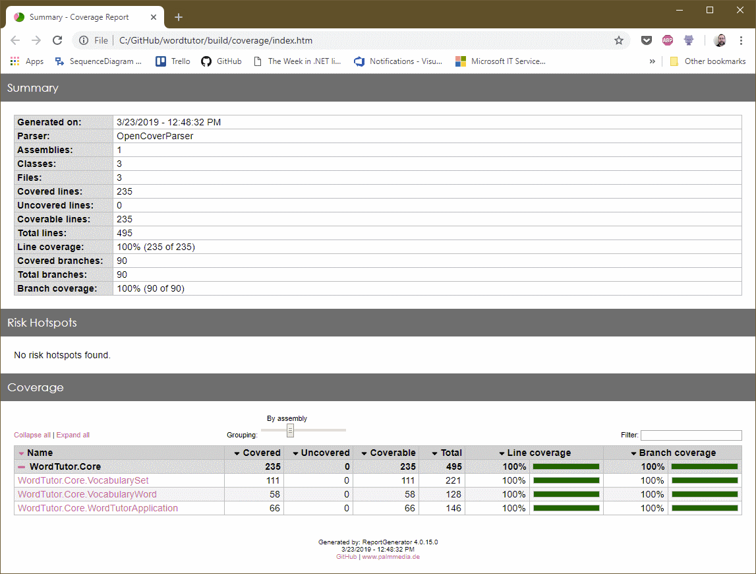Click the '100% (90 of 90)' branch coverage value
Screen dimensions: 756x574
click(150, 289)
